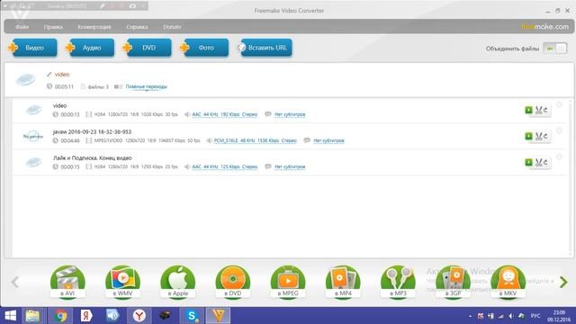This screenshot has height=324, width=576.
Task: Remove 'Лайк и Подписка' file with circle button
Action: (559, 157)
